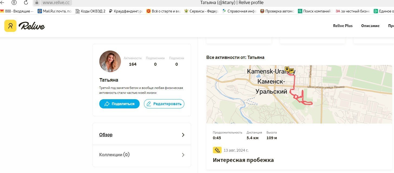The height and width of the screenshot is (173, 394).
Task: Click the profile name Татьяна
Action: pos(109,80)
